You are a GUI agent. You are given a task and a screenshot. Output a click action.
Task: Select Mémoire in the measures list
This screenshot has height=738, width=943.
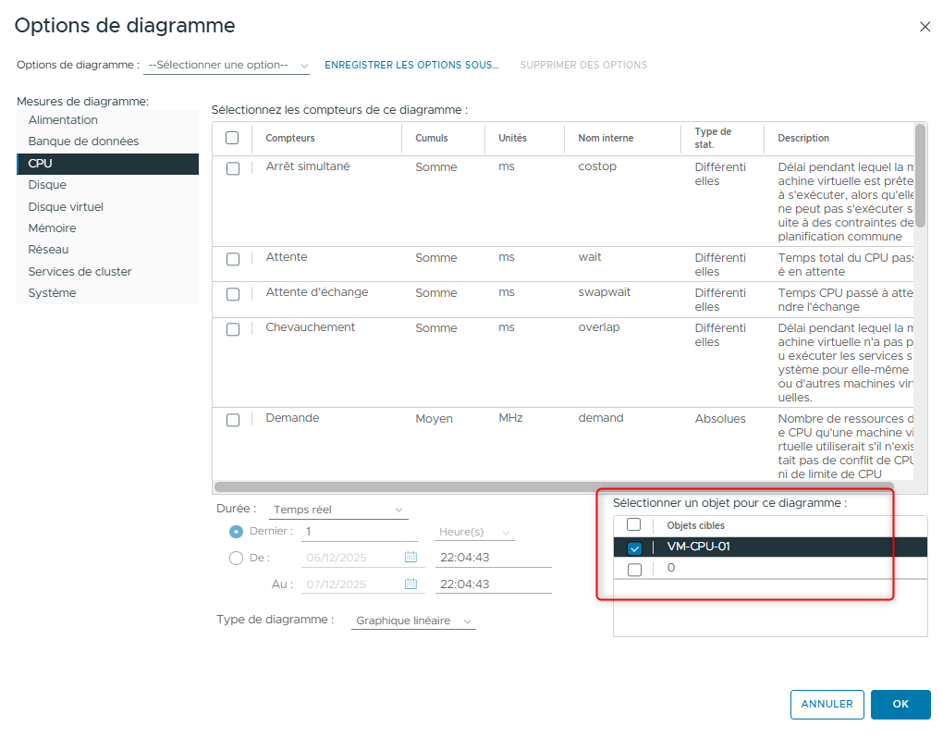coord(53,228)
